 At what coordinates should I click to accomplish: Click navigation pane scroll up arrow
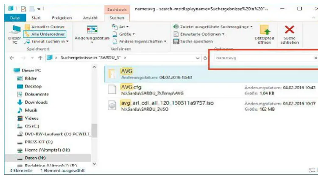[94, 67]
